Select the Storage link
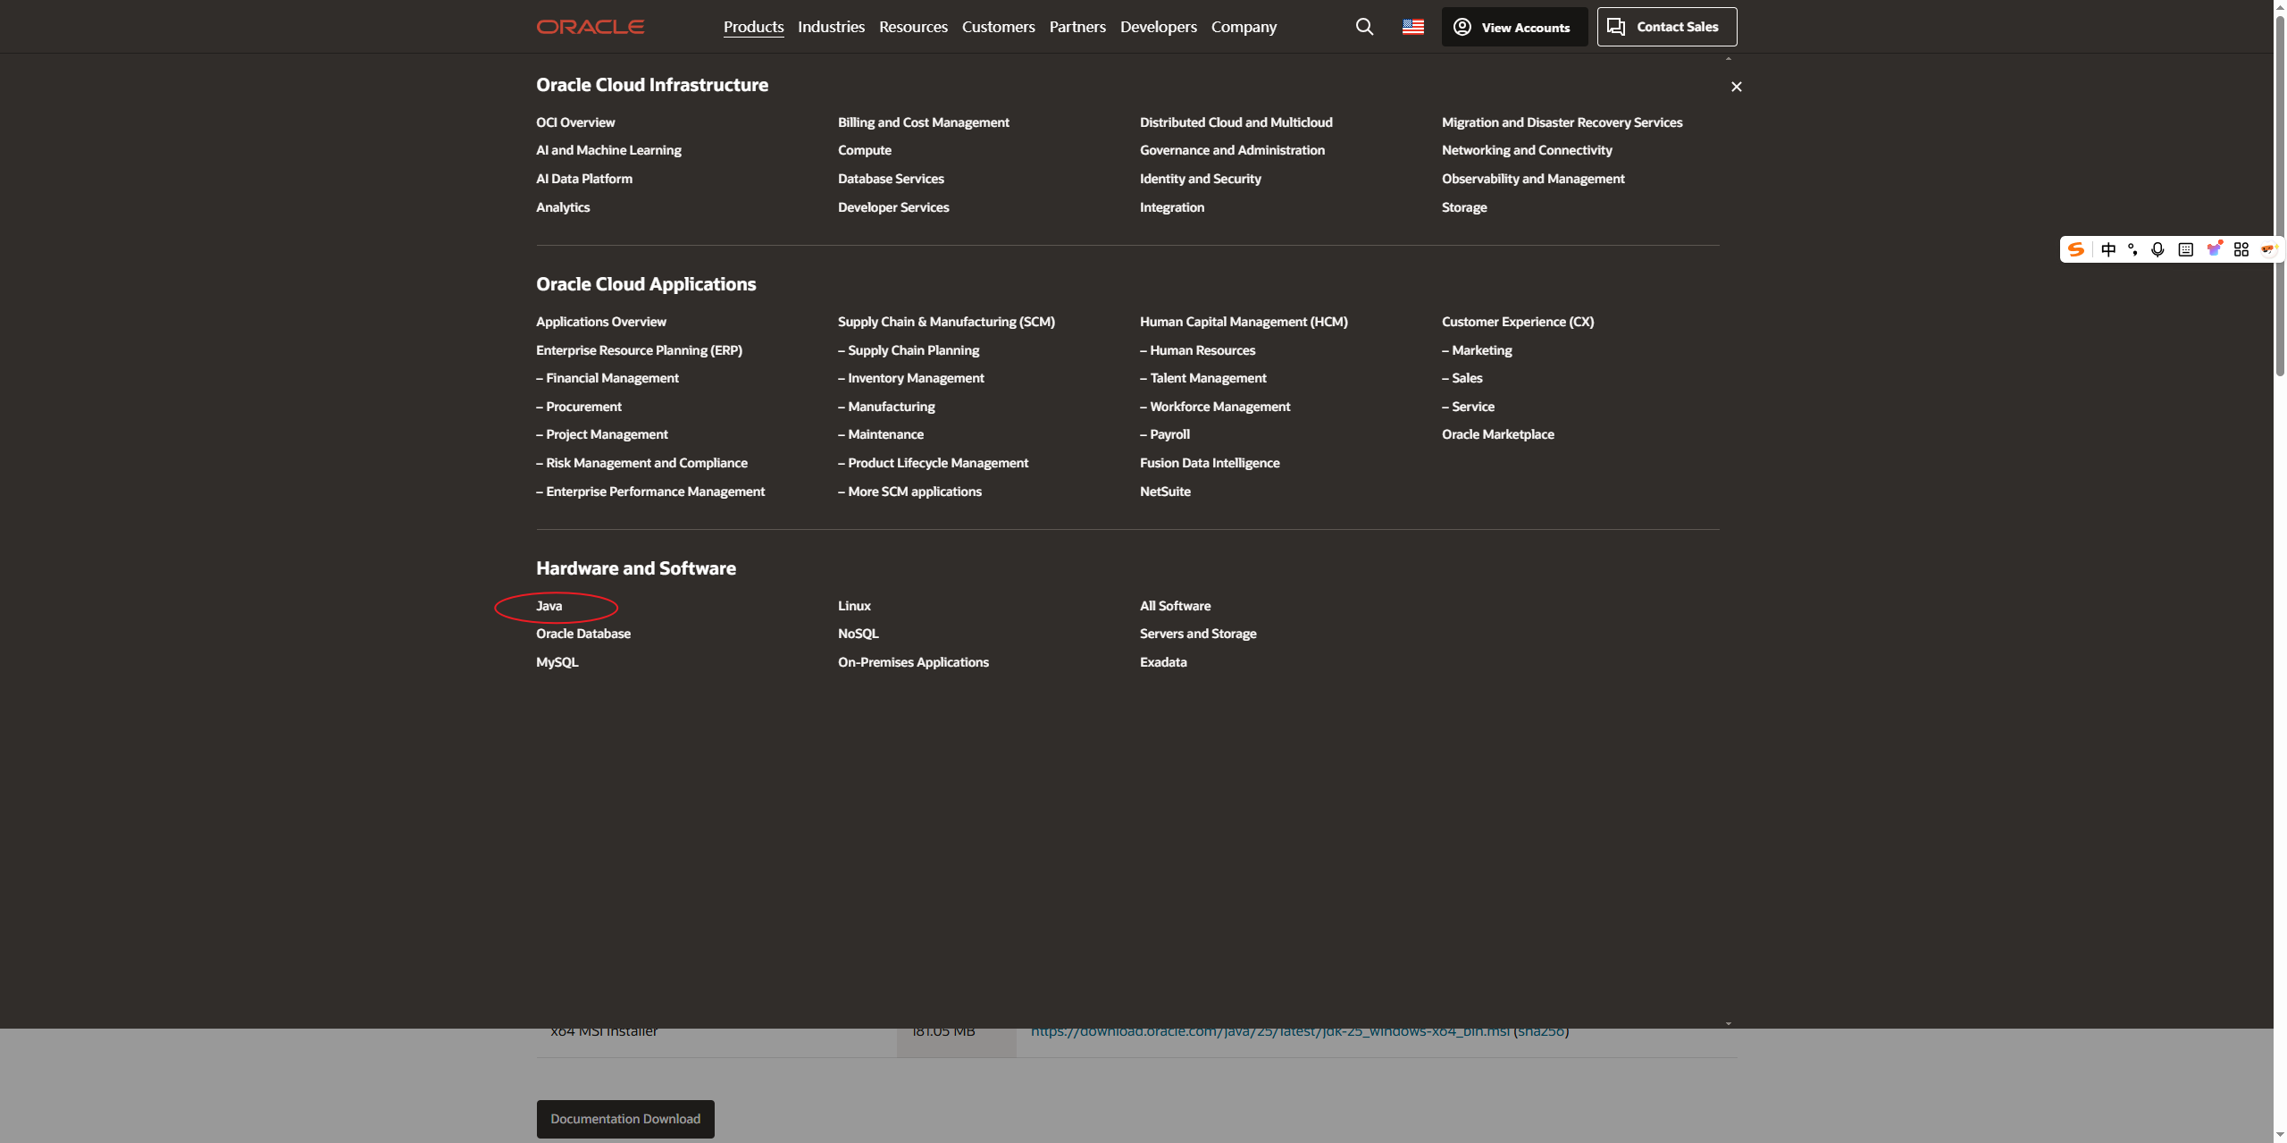The height and width of the screenshot is (1143, 2287). click(x=1464, y=207)
